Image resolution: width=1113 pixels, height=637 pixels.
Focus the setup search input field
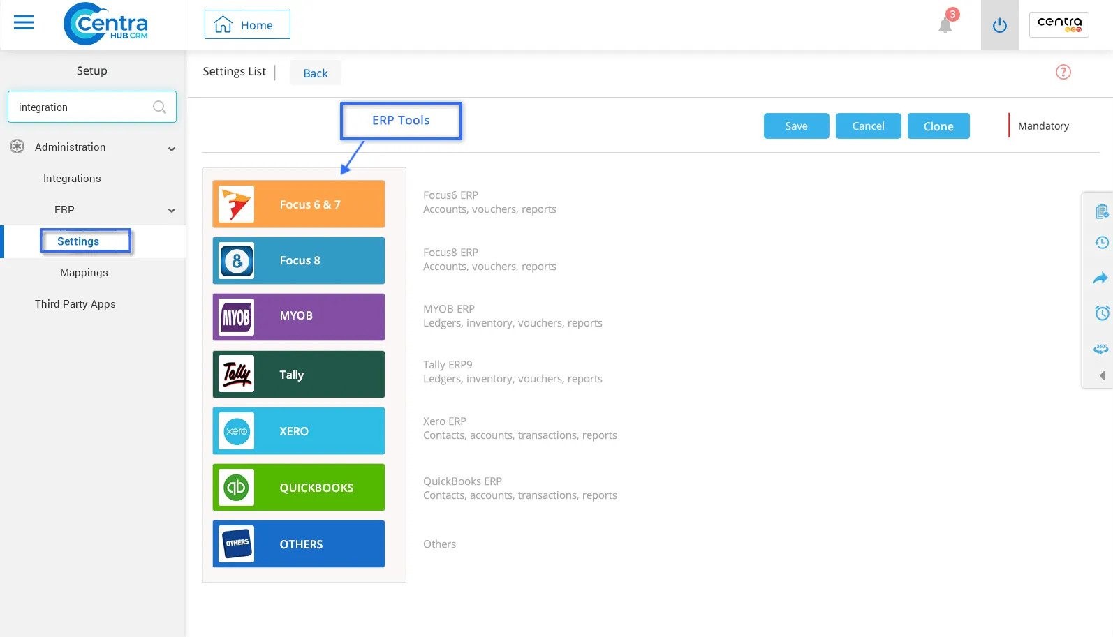tap(92, 107)
